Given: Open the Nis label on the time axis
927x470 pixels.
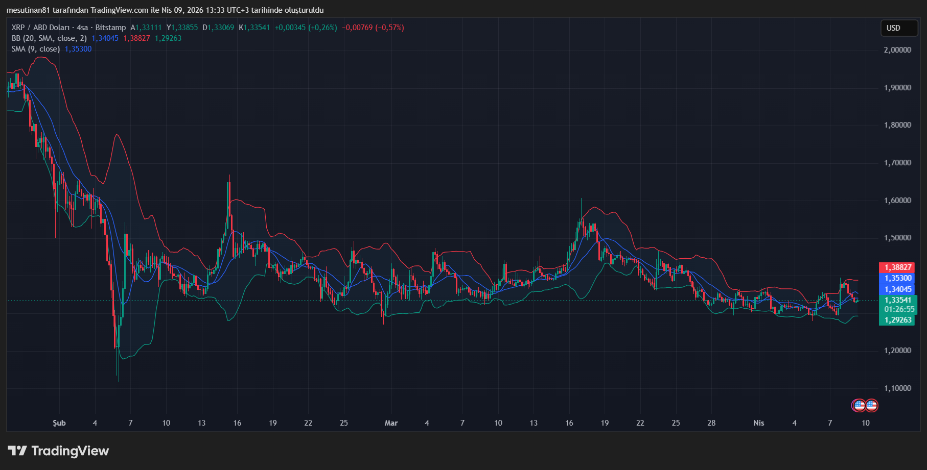Looking at the screenshot, I should (x=759, y=423).
